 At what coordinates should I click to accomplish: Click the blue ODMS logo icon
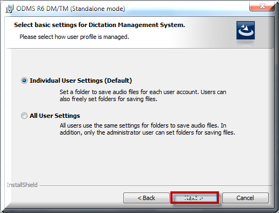point(245,30)
